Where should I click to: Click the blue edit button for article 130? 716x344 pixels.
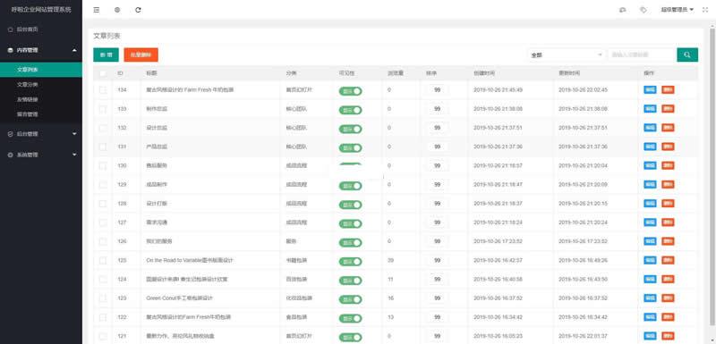point(650,165)
